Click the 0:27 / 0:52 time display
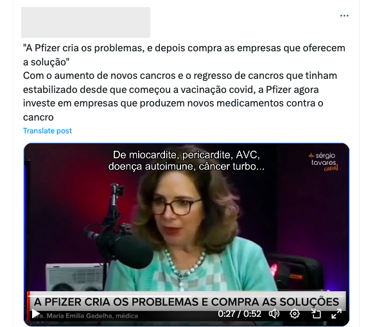Screen dimensions: 375x327 click(x=240, y=314)
